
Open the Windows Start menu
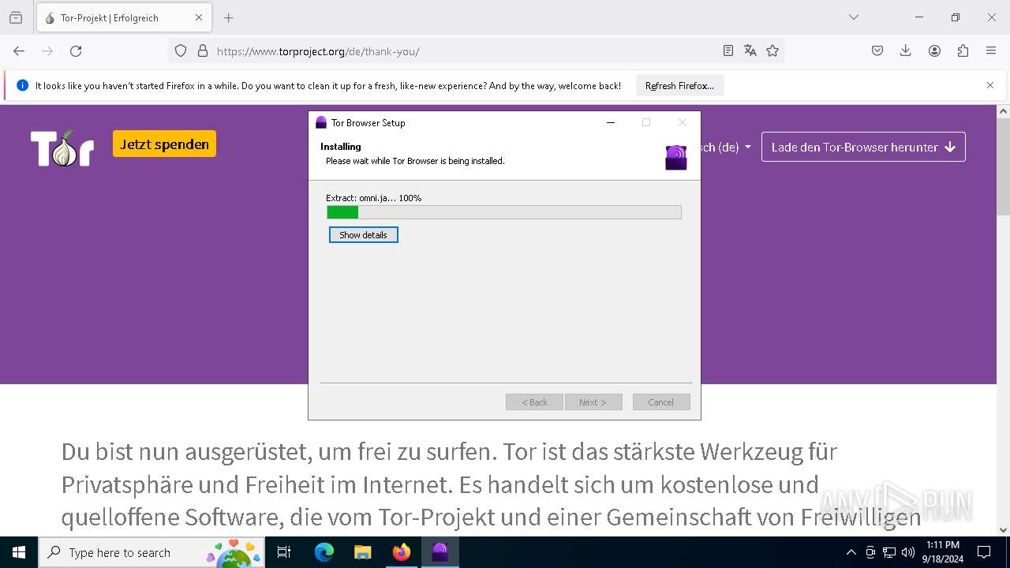(x=19, y=552)
